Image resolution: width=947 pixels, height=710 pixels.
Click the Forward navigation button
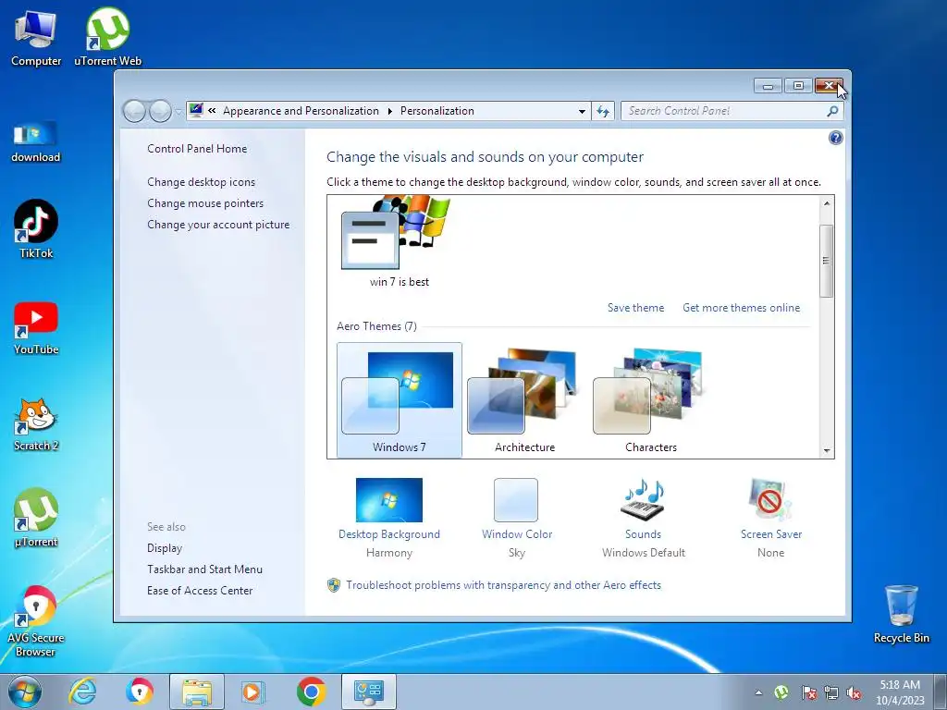[160, 111]
